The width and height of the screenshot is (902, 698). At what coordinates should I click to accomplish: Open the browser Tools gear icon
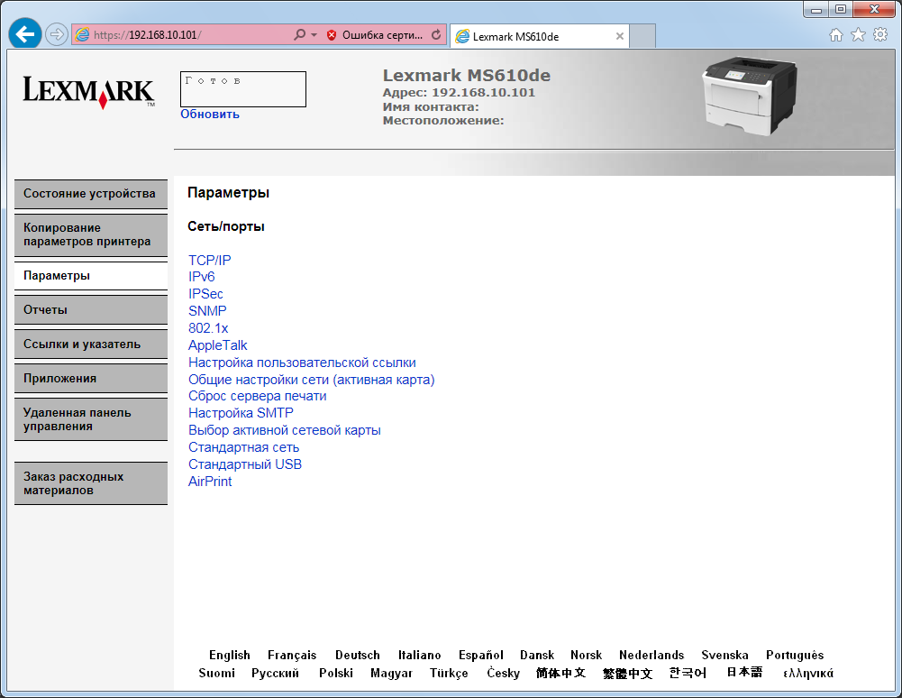880,34
